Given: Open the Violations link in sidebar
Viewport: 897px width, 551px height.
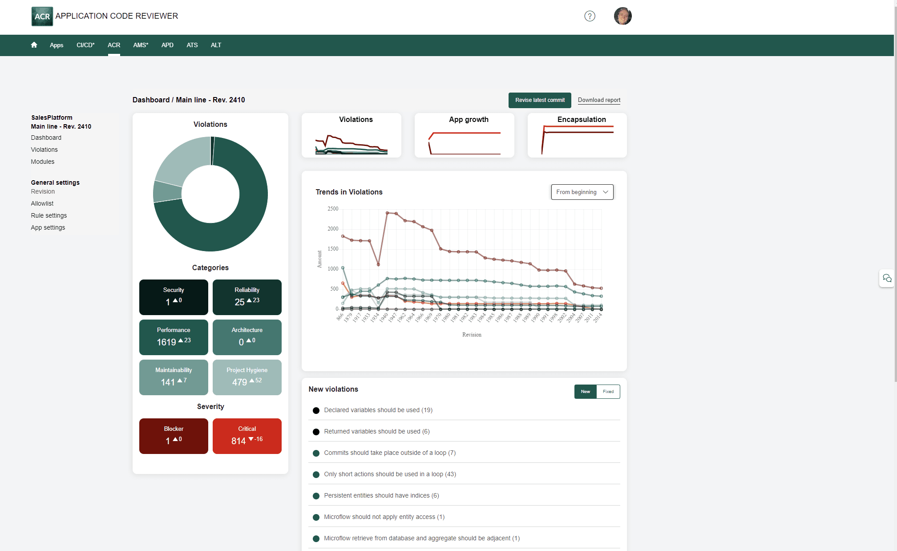Looking at the screenshot, I should pos(44,149).
